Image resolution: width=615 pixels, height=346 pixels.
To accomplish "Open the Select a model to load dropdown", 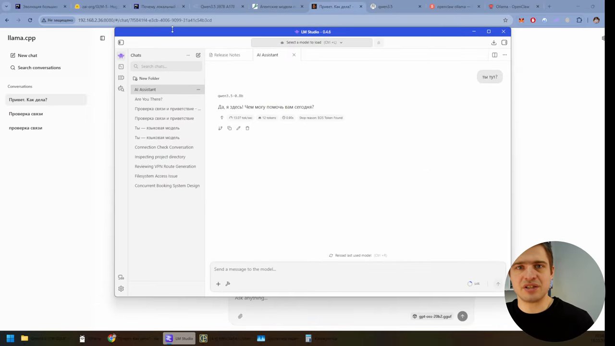I will coord(312,42).
